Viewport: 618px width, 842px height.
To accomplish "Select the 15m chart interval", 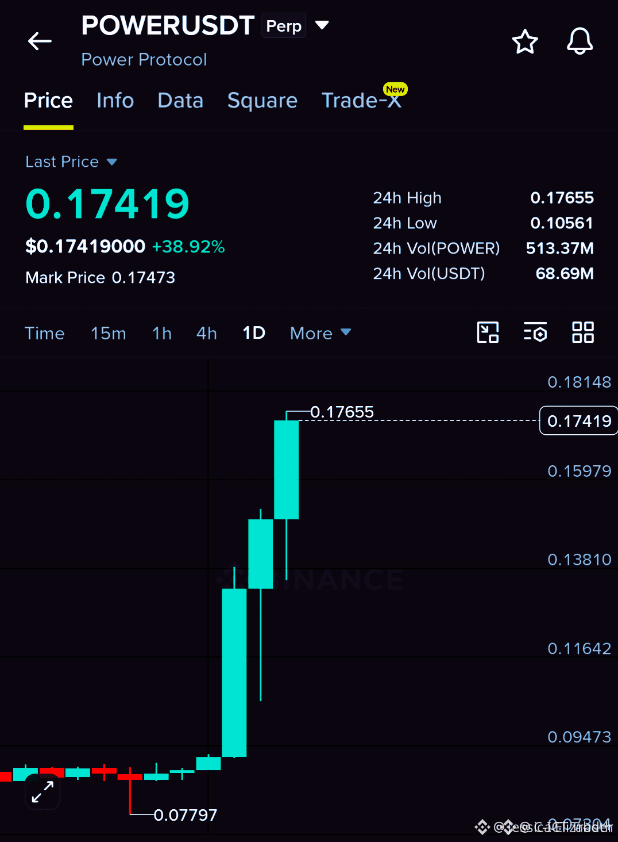I will click(109, 333).
